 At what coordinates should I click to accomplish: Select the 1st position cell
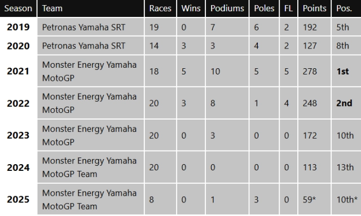coord(346,71)
